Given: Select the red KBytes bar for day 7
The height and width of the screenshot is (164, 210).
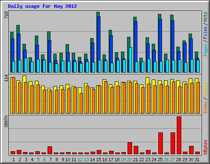Looking at the screenshot, I should (x=50, y=150).
